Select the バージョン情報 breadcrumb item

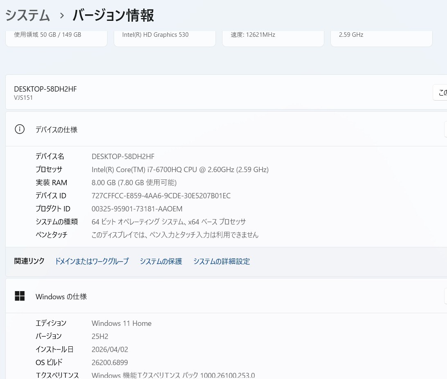[113, 15]
